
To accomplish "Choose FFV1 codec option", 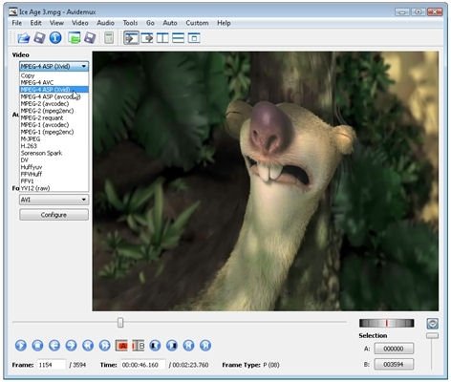I will [54, 180].
